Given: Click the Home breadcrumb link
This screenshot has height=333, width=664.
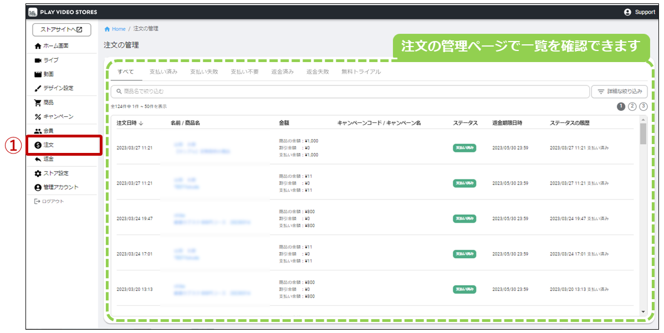Looking at the screenshot, I should click(x=119, y=29).
